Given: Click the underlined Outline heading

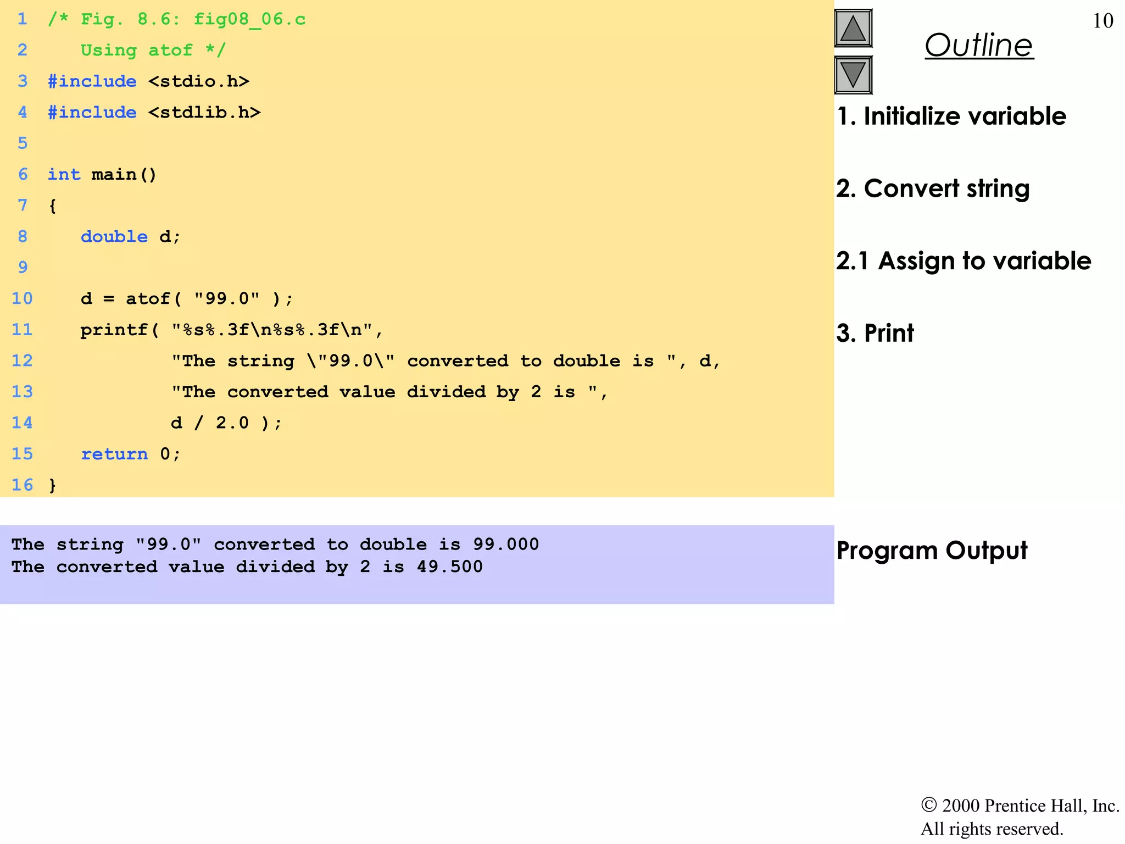Looking at the screenshot, I should 979,45.
